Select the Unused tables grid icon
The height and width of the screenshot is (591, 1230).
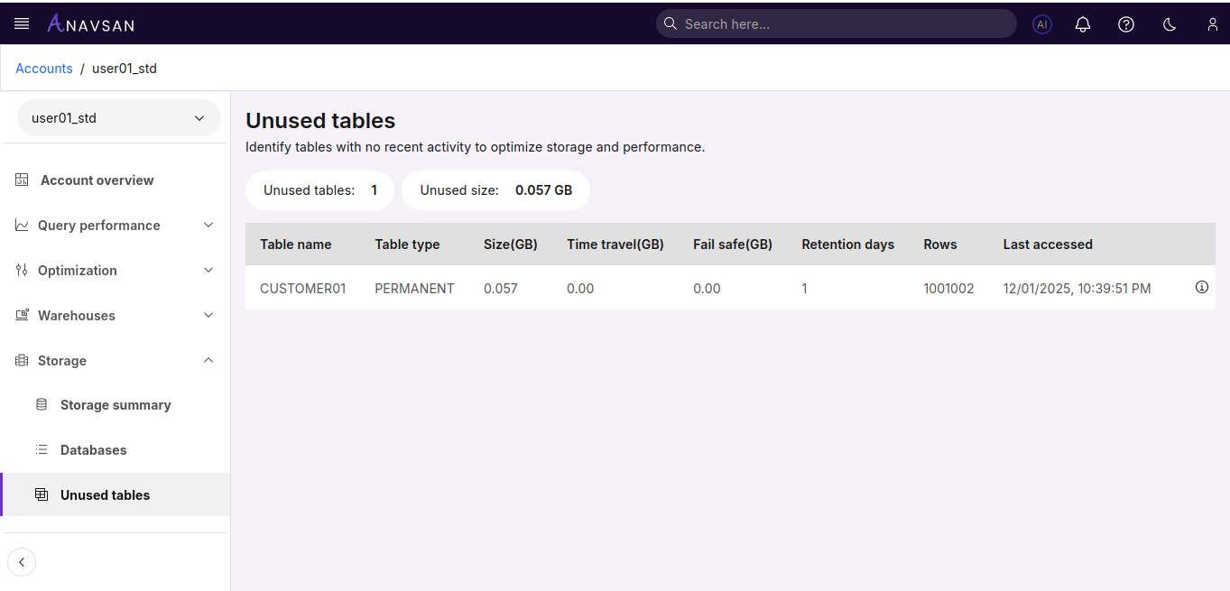coord(42,494)
